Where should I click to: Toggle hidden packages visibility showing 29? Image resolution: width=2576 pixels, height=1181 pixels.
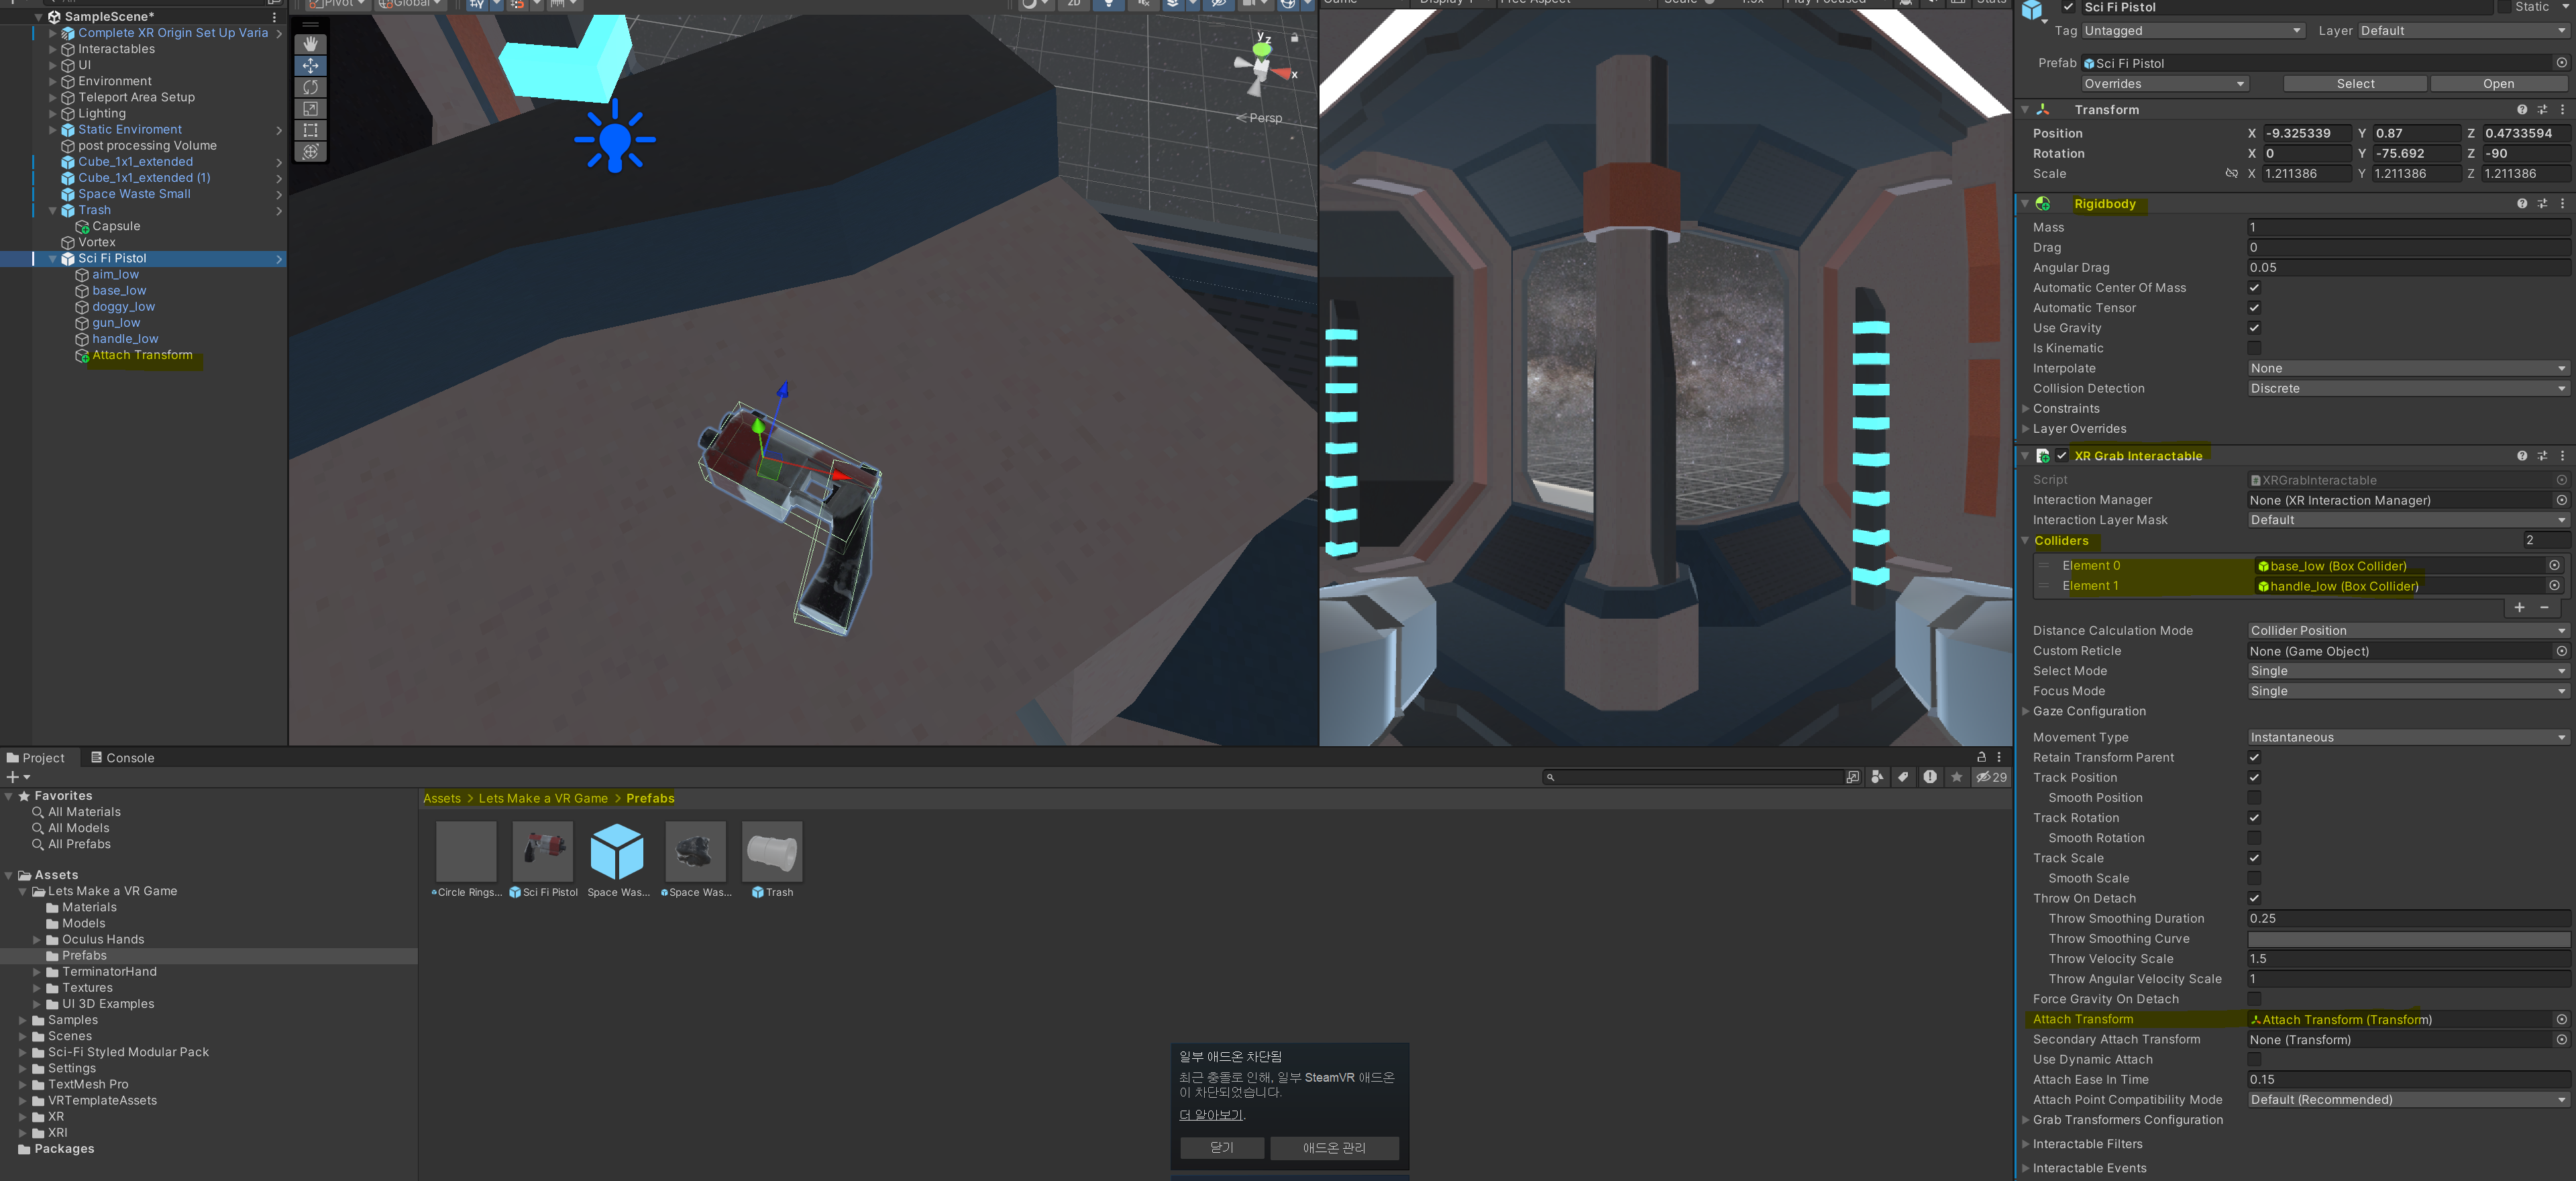(x=1991, y=777)
